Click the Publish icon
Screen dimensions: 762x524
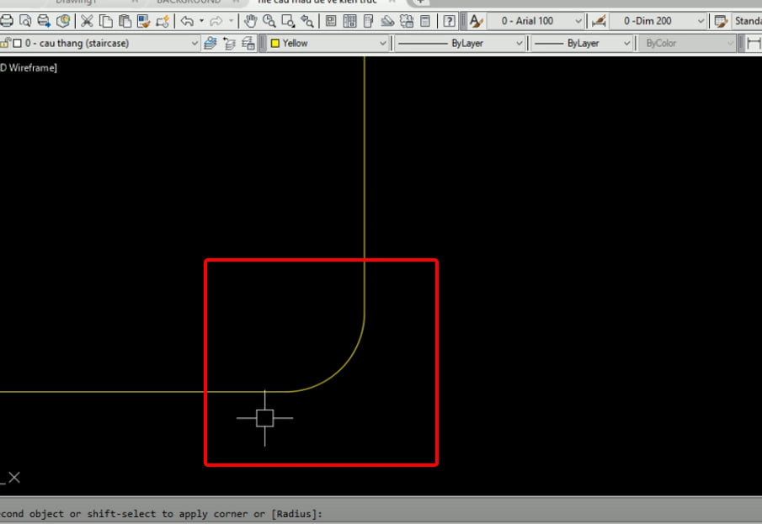coord(45,21)
